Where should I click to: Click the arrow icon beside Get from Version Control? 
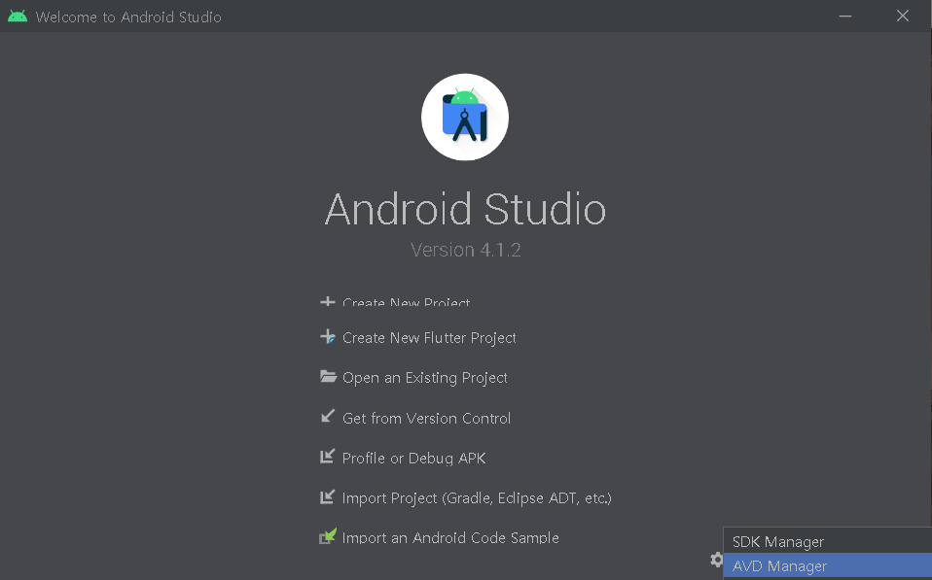328,416
